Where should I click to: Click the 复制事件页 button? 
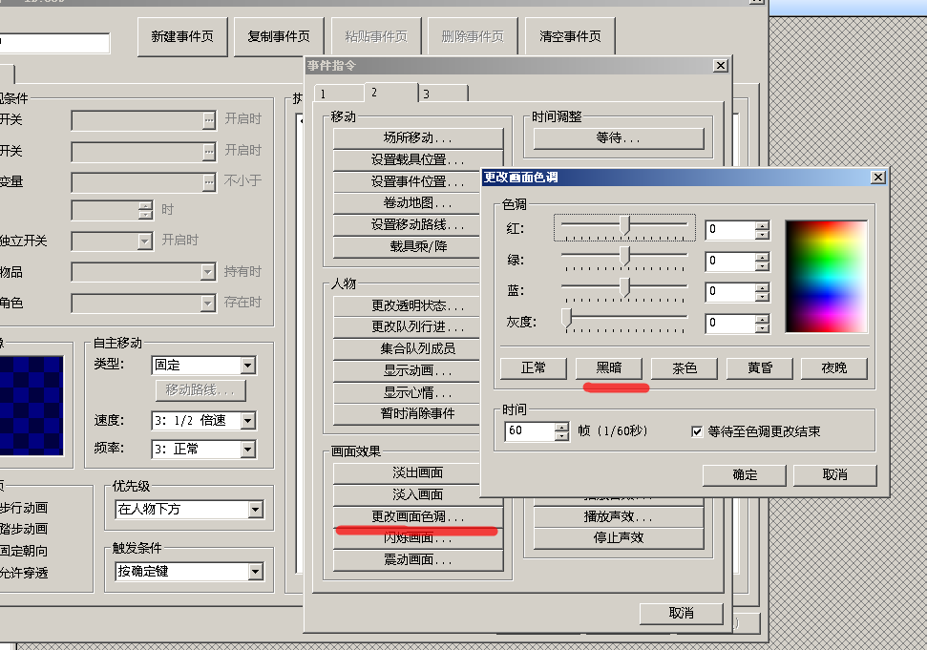(279, 36)
